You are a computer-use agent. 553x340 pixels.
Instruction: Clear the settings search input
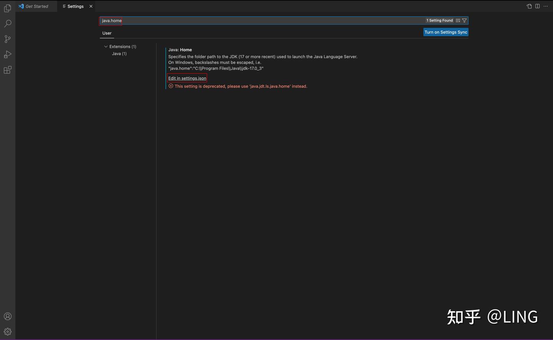tap(458, 21)
